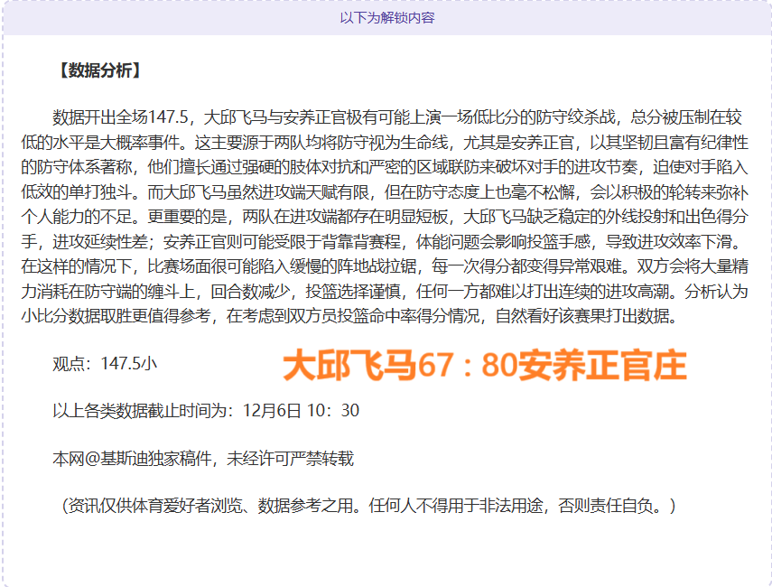Click 数据开出全场147.5 at paragraph start
The height and width of the screenshot is (587, 772).
point(120,117)
